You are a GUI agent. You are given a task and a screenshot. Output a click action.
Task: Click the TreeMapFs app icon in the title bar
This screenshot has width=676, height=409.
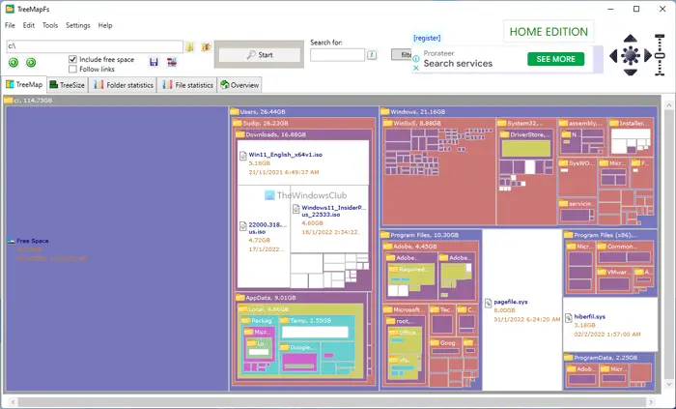[x=10, y=9]
